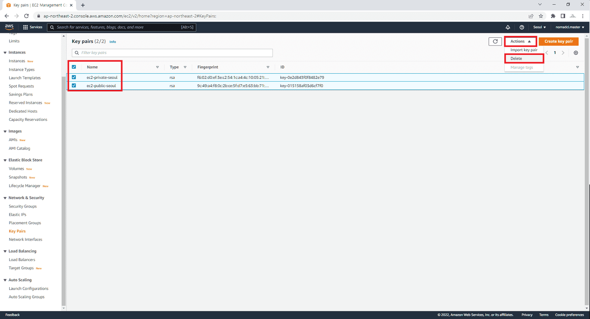This screenshot has height=319, width=590.
Task: Click the notifications bell icon
Action: 508,27
